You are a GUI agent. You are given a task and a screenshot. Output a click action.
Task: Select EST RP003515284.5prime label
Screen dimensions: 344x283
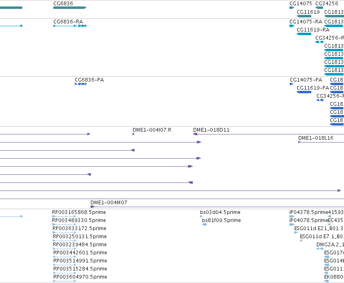[x=80, y=269]
